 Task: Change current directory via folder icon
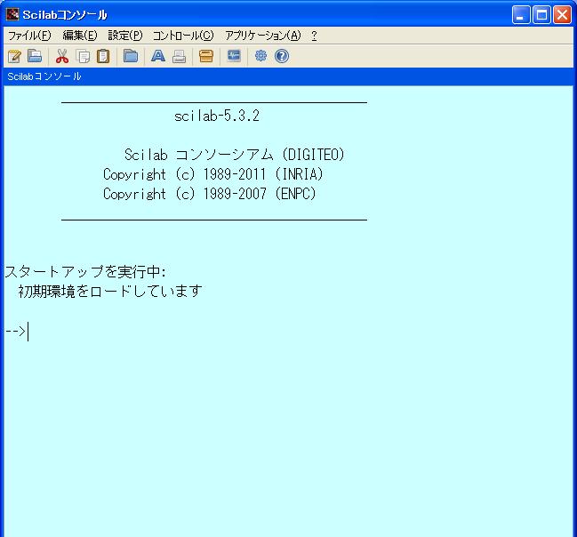(131, 56)
